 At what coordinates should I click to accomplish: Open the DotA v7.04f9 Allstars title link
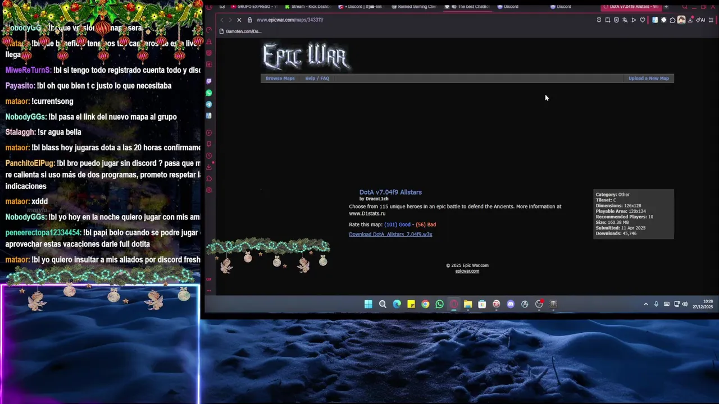click(390, 192)
